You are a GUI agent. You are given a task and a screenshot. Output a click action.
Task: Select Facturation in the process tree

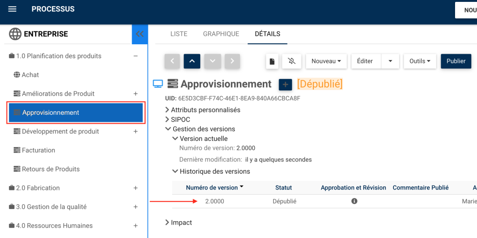[38, 150]
